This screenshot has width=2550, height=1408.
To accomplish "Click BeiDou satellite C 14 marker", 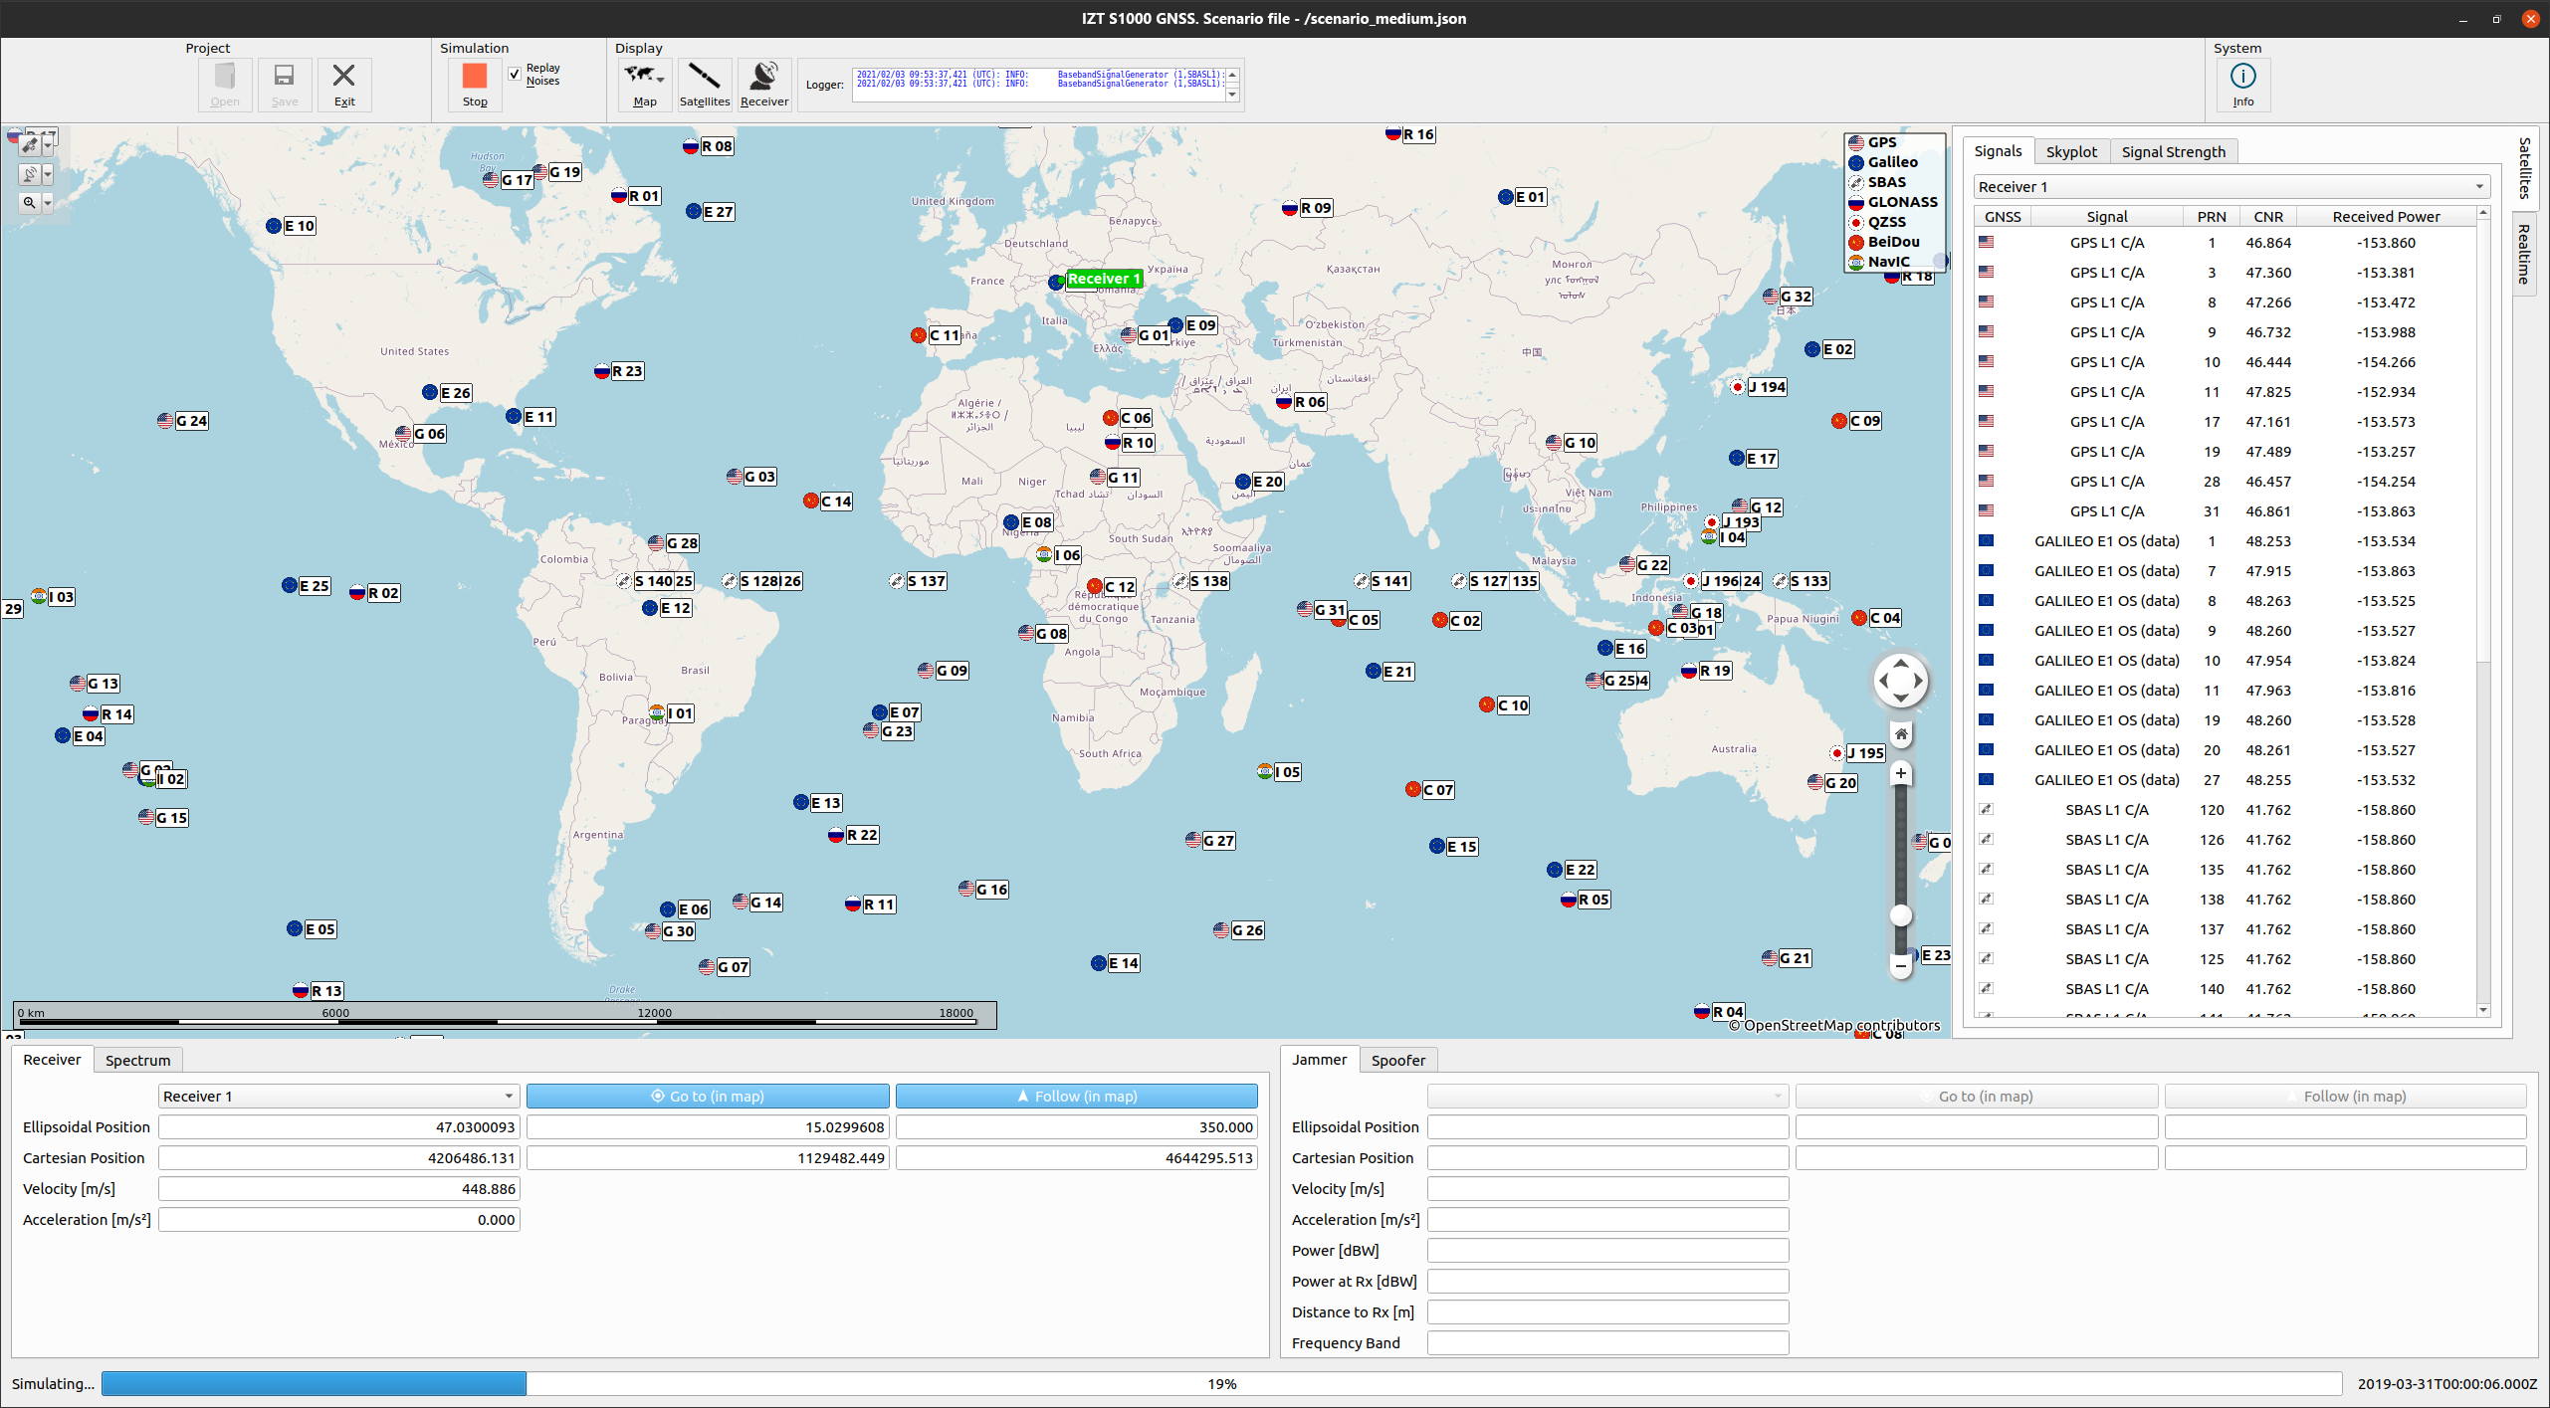I will (828, 502).
